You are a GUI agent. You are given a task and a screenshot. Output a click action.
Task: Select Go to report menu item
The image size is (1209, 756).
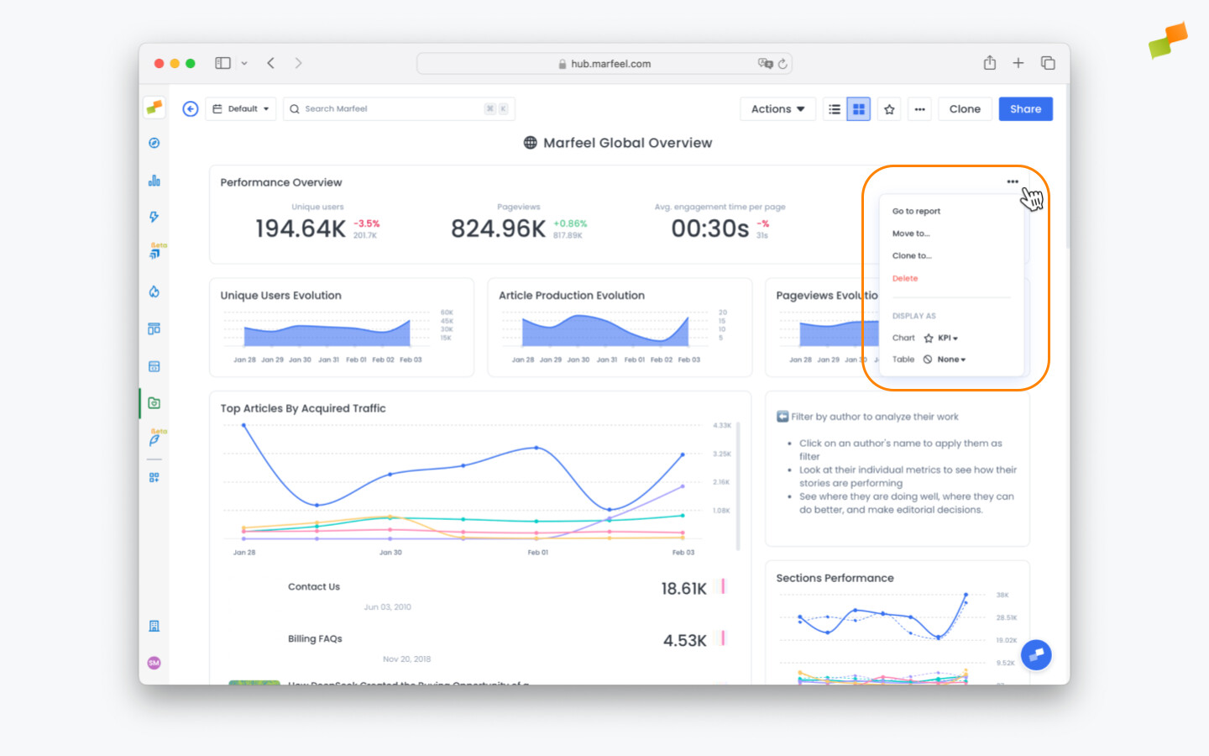tap(916, 212)
